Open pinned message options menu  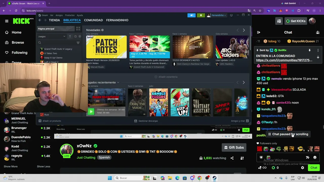coord(318,50)
